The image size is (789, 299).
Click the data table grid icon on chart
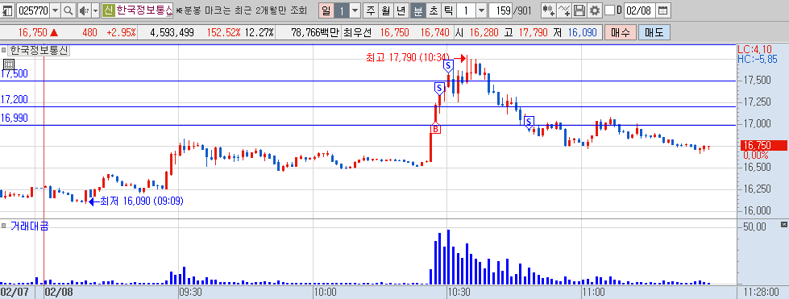(x=9, y=64)
